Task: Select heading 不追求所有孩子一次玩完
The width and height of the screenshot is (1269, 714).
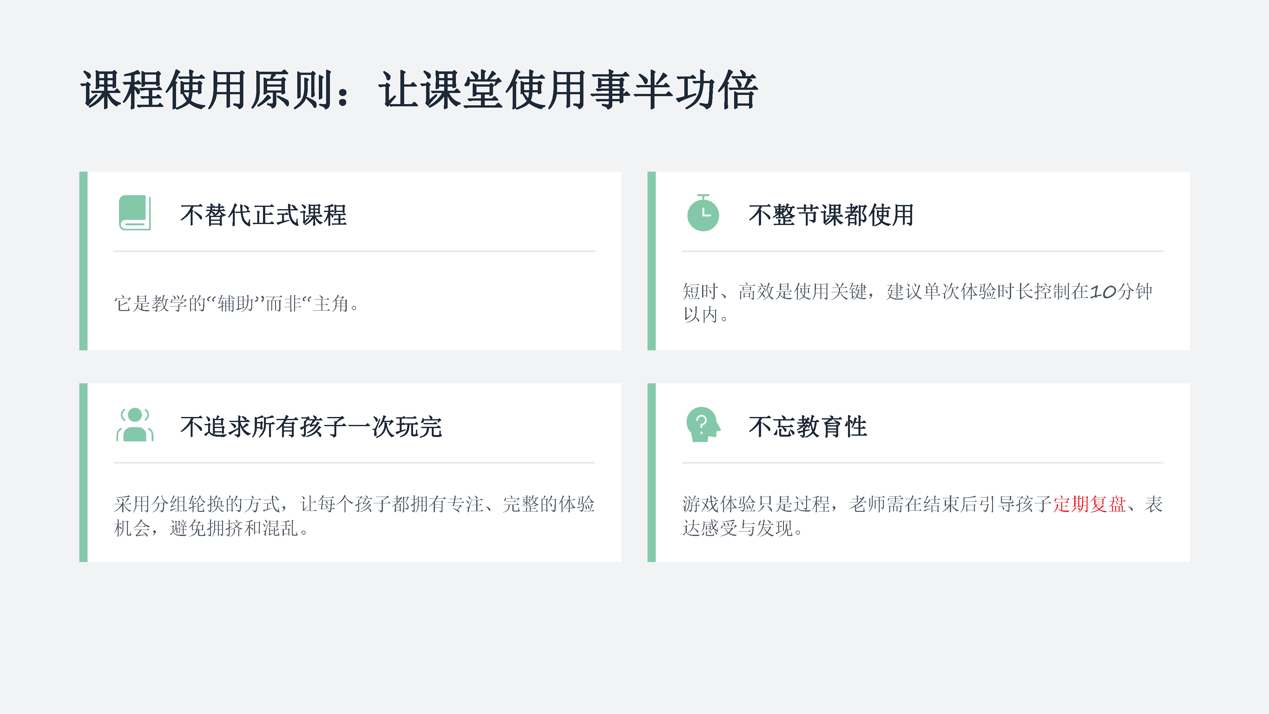Action: 311,427
